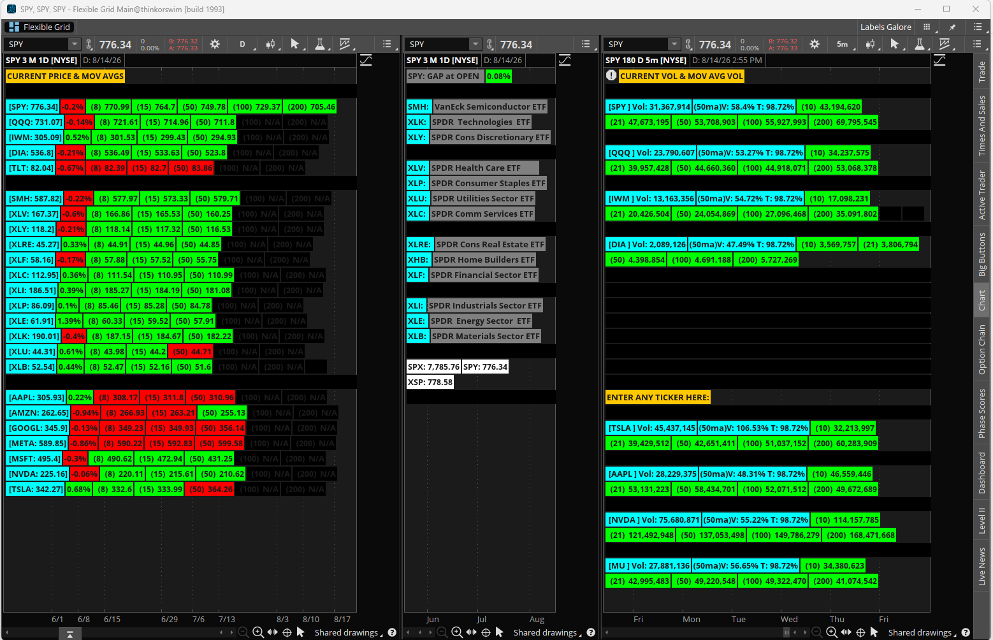The image size is (993, 640).
Task: Open chart settings gear in left chart
Action: (215, 44)
